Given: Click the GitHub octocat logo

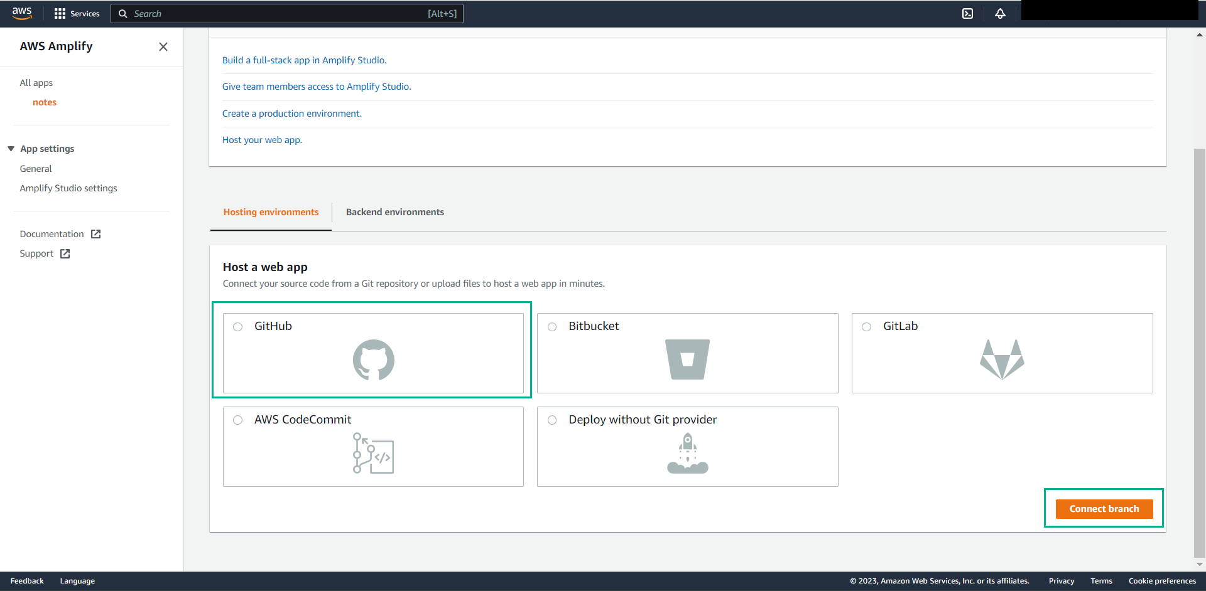Looking at the screenshot, I should pos(374,360).
